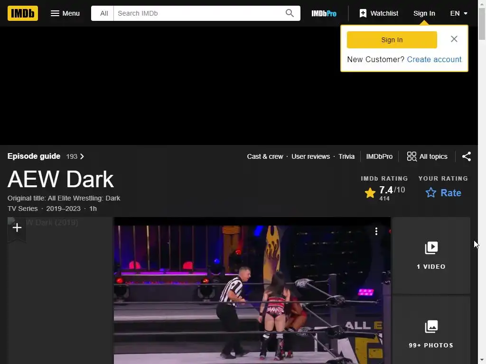Open the video options three-dot menu
Viewport: 486px width, 364px height.
[376, 231]
